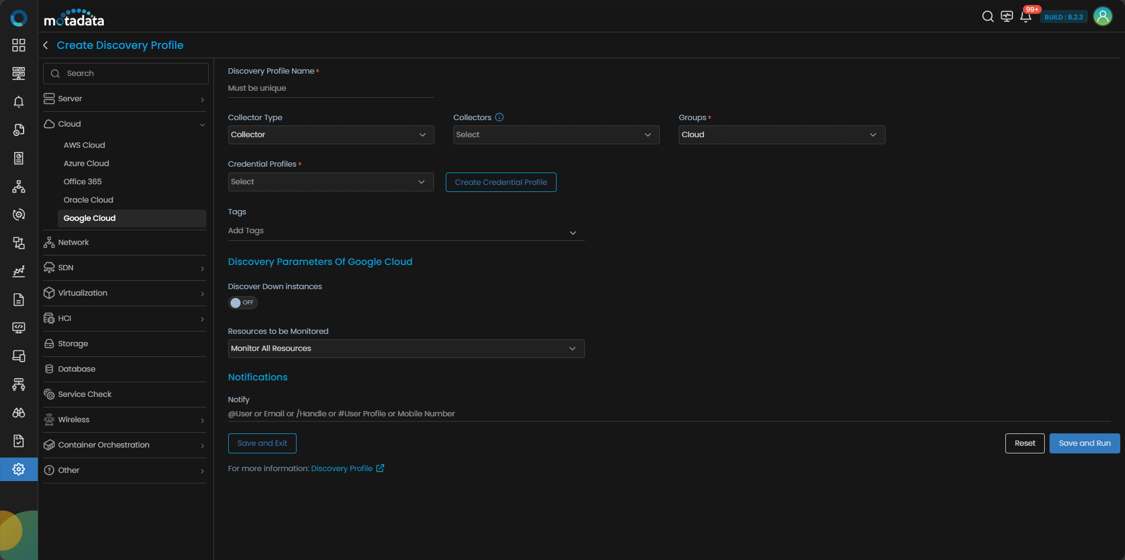Click the BUILD : 8.2.3 badge
Image resolution: width=1125 pixels, height=560 pixels.
[1064, 17]
